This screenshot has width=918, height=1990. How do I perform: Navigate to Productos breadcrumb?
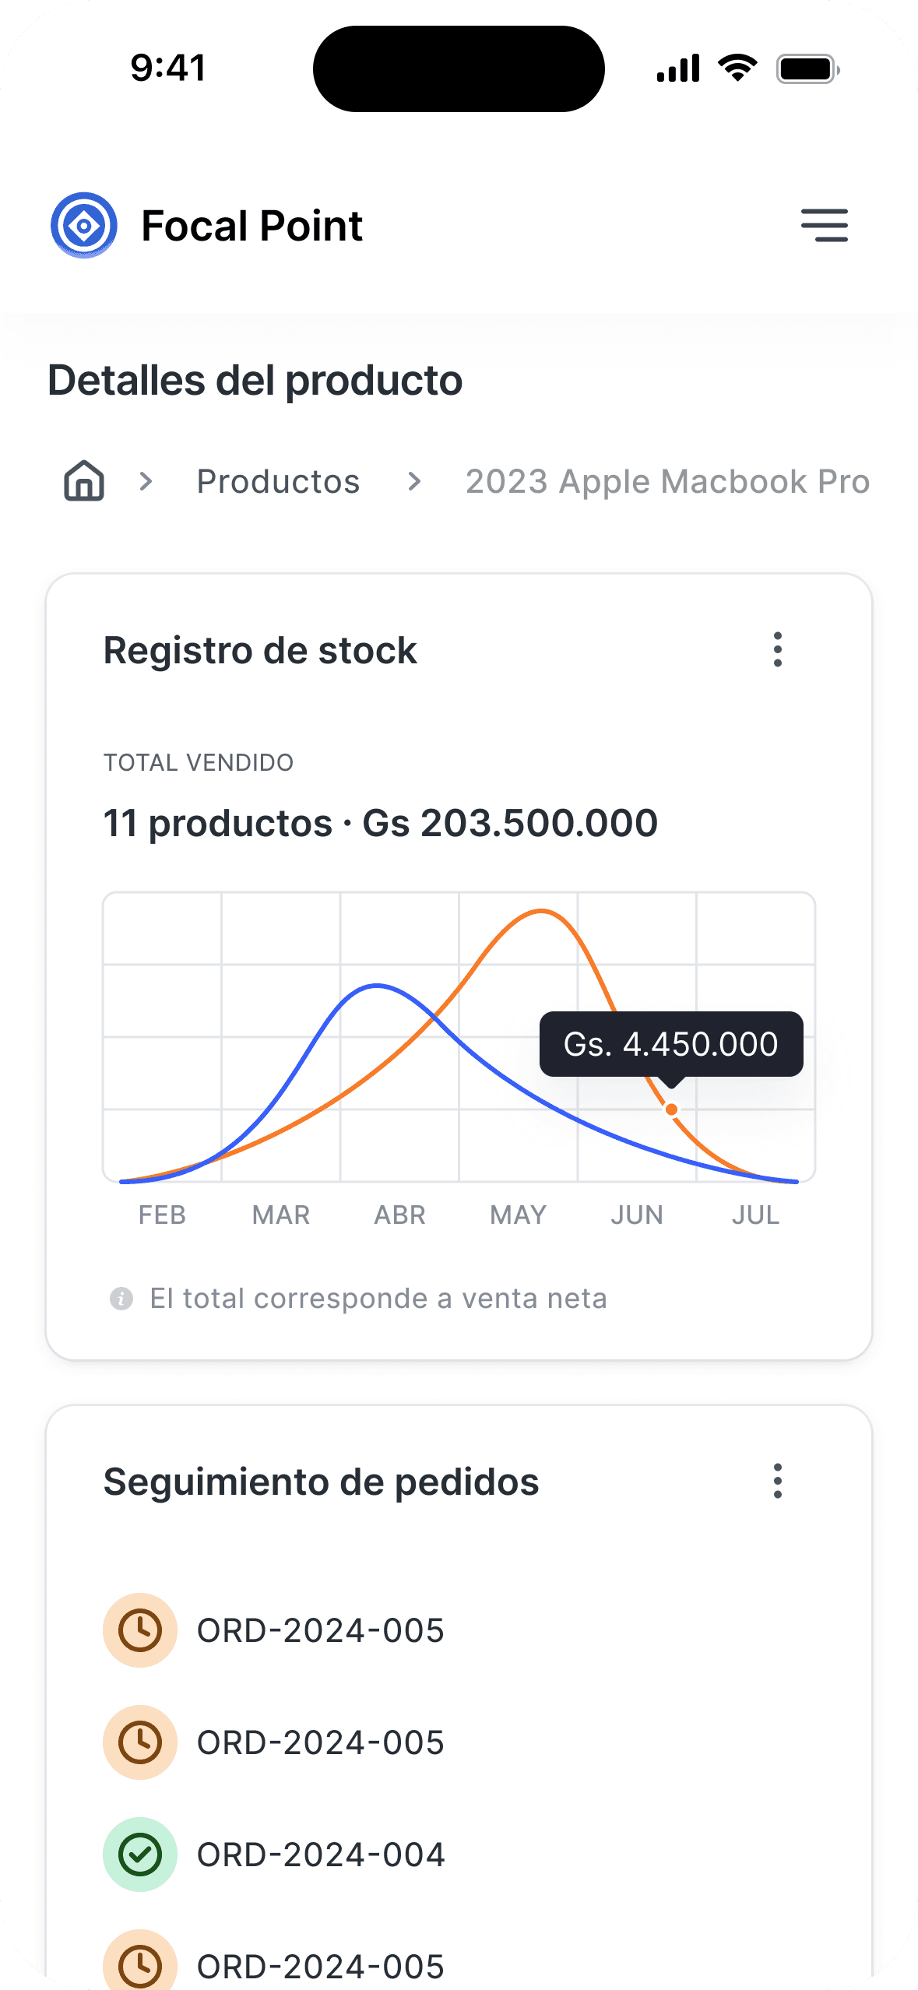tap(278, 481)
